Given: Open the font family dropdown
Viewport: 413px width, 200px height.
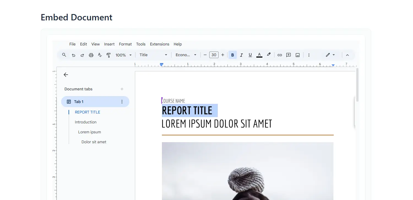Looking at the screenshot, I should pyautogui.click(x=186, y=55).
